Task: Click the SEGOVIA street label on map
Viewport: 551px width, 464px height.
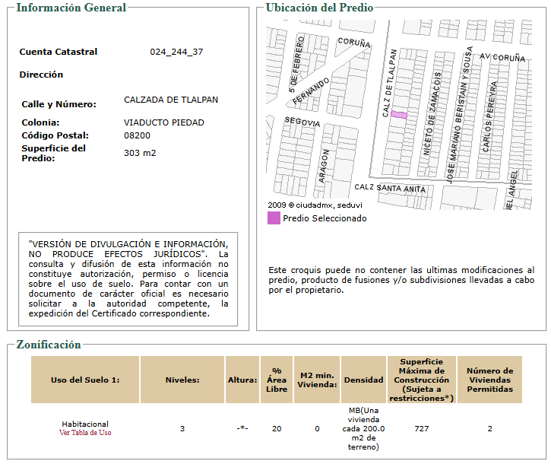Action: tap(302, 122)
